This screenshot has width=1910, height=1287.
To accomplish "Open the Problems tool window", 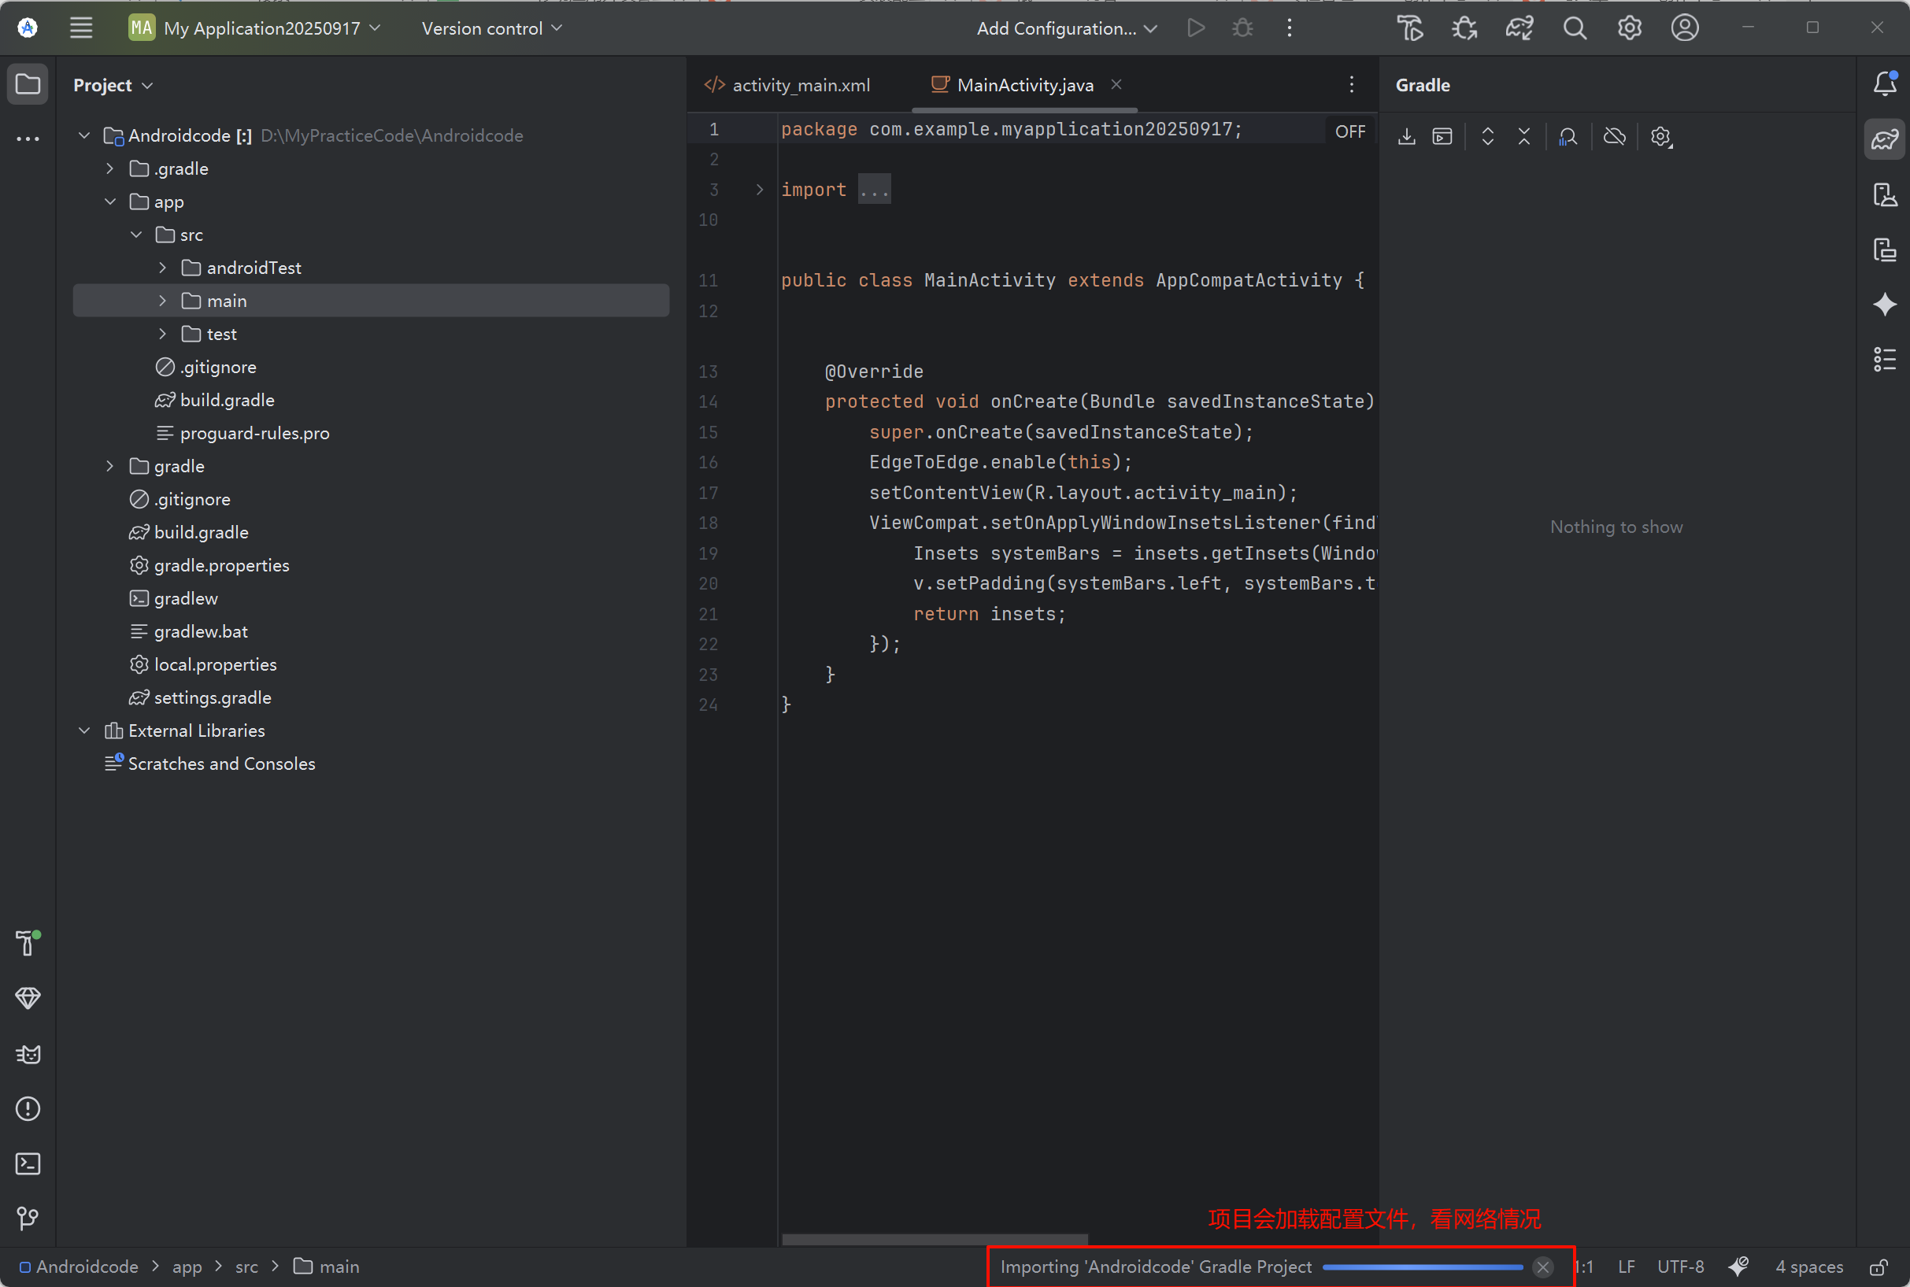I will click(x=27, y=1108).
